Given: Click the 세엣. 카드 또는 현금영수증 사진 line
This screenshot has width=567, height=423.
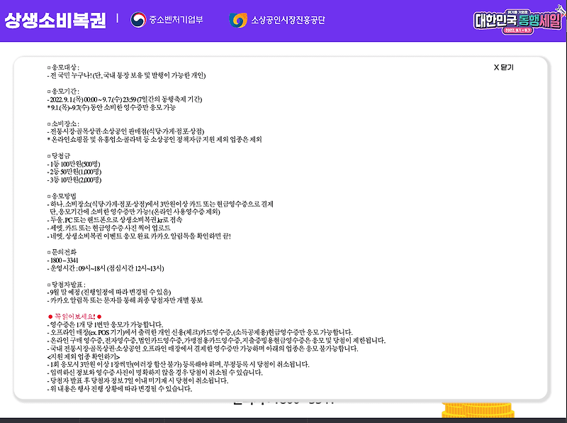Looking at the screenshot, I should [x=108, y=228].
